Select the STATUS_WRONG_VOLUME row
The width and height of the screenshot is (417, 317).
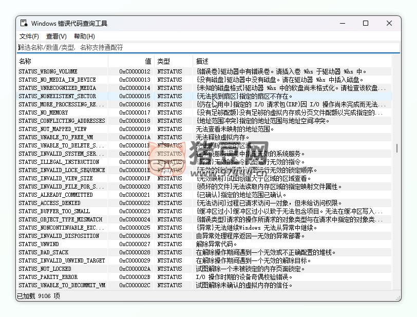(48, 71)
